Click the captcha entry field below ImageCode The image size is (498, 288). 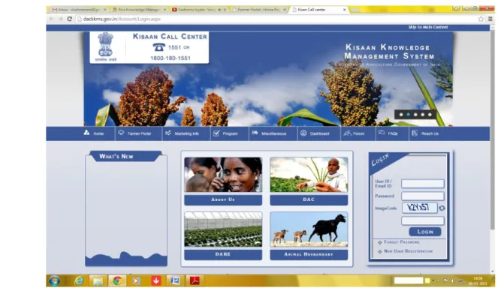(x=422, y=220)
